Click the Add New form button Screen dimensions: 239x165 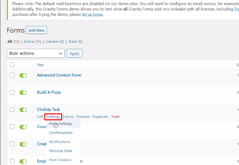coord(36,30)
